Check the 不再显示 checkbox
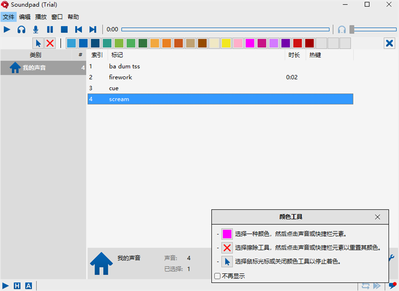 coord(217,276)
